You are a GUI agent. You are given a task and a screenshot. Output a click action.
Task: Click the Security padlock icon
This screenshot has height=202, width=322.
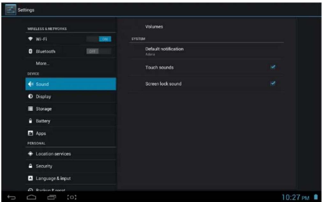click(30, 166)
